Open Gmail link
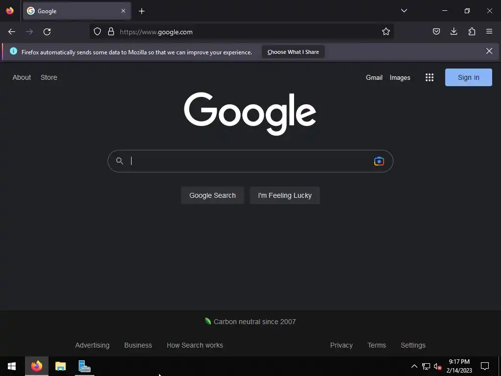Image resolution: width=501 pixels, height=376 pixels. 374,77
